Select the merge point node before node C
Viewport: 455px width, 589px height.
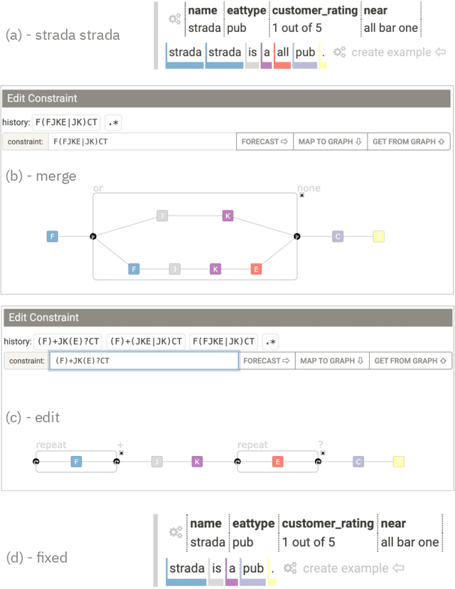296,236
